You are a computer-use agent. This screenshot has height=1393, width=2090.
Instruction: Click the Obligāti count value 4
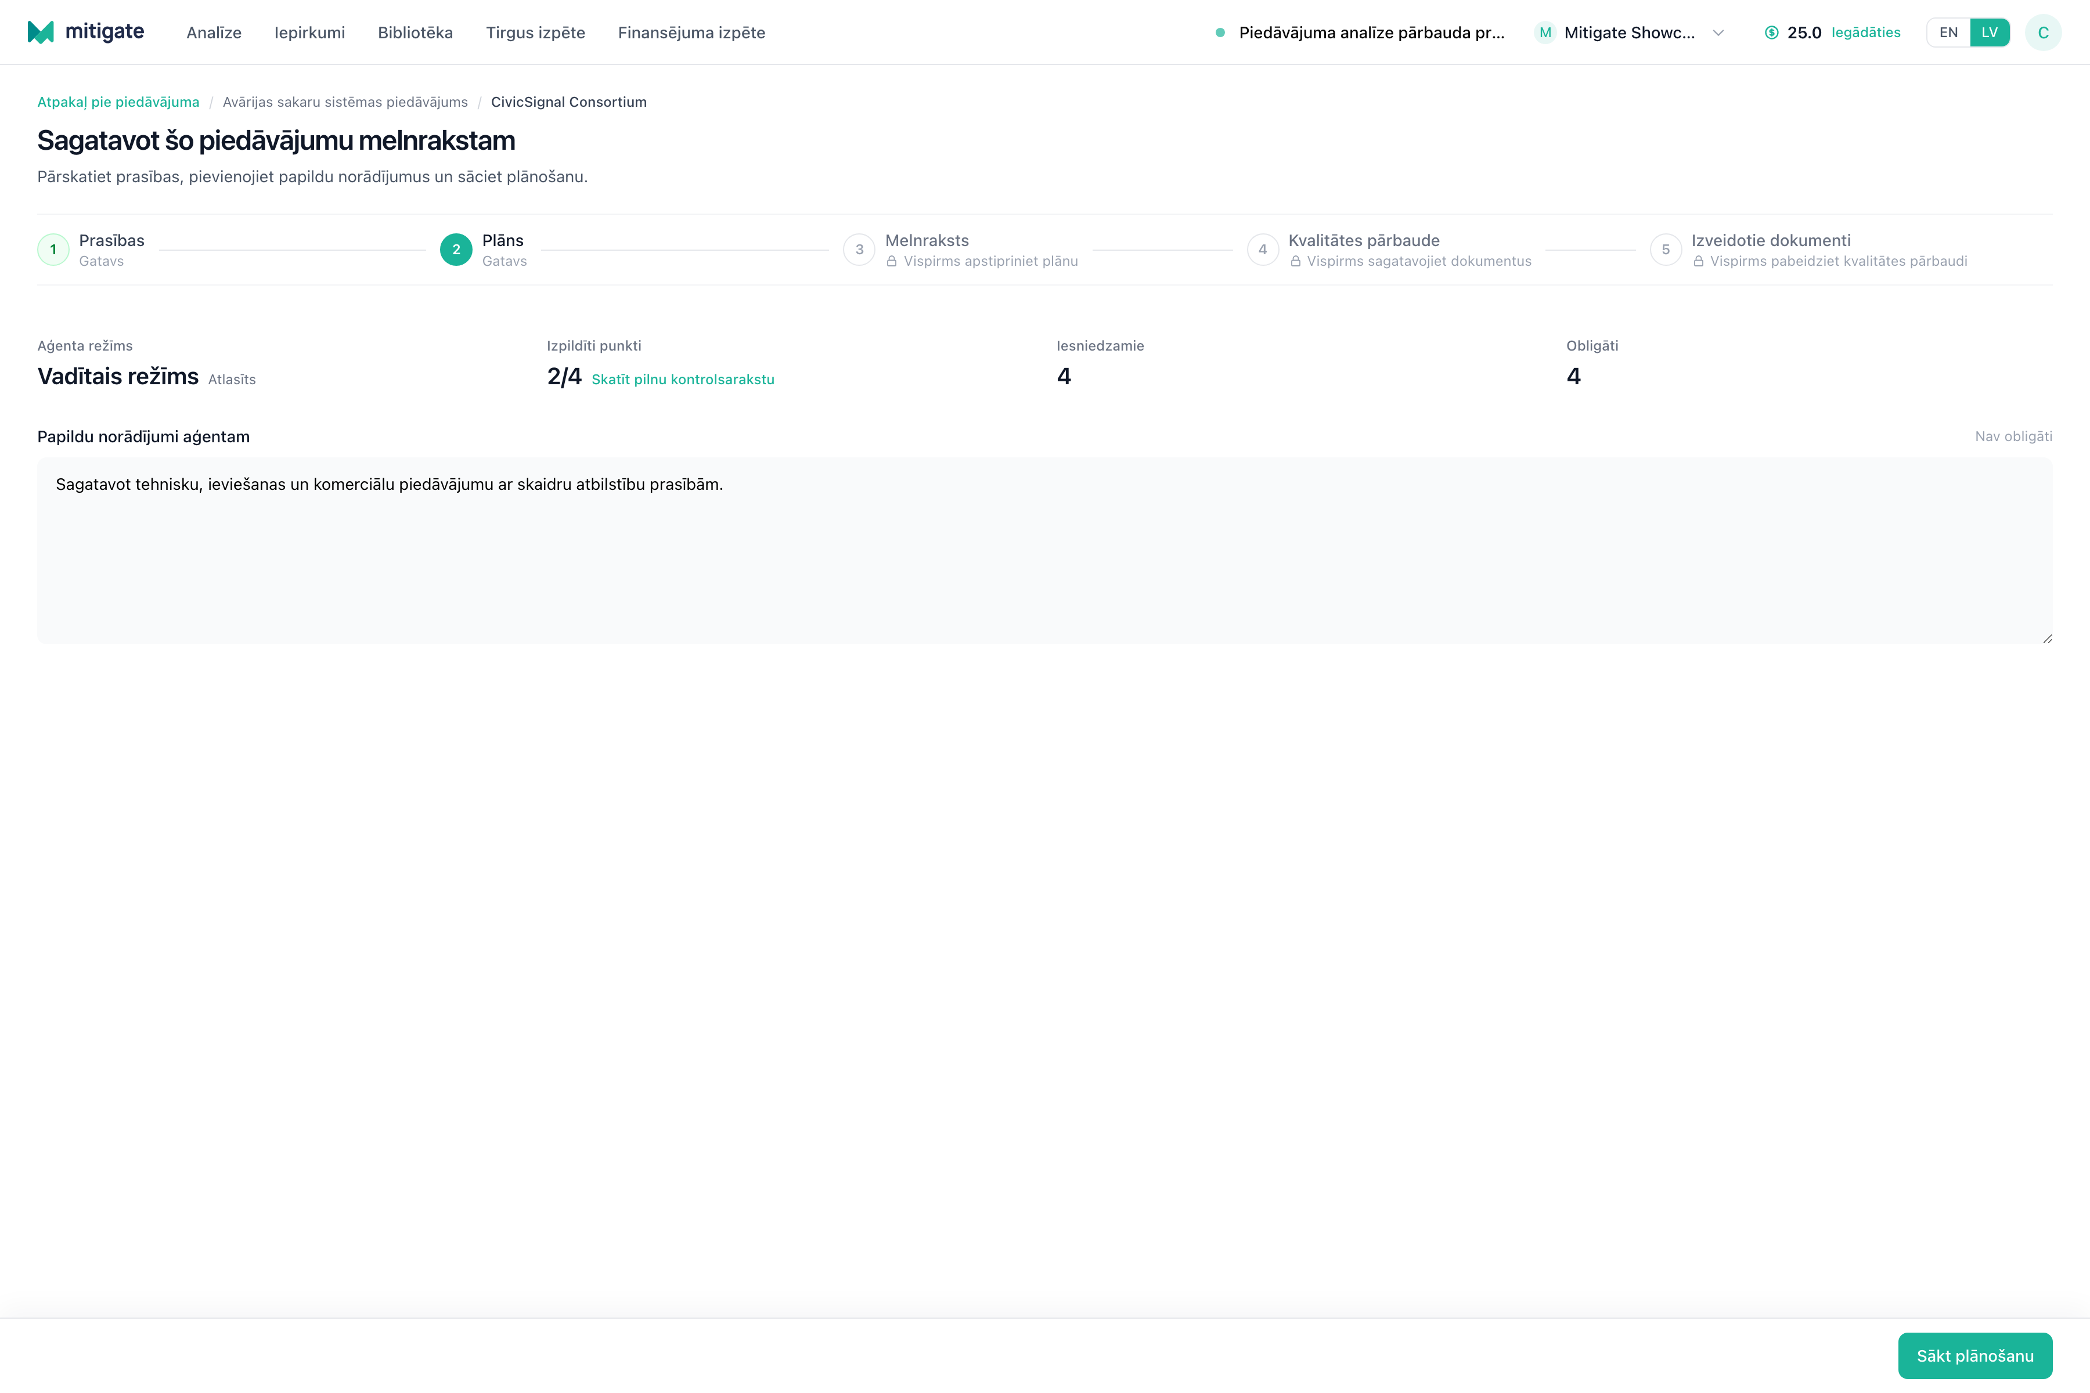click(x=1574, y=377)
